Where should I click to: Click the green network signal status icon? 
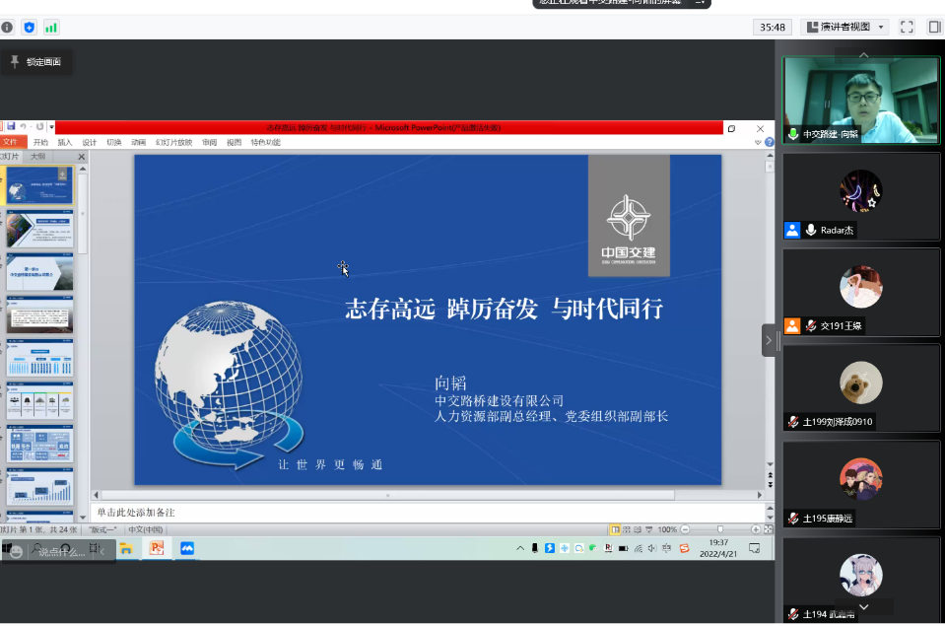(x=51, y=28)
